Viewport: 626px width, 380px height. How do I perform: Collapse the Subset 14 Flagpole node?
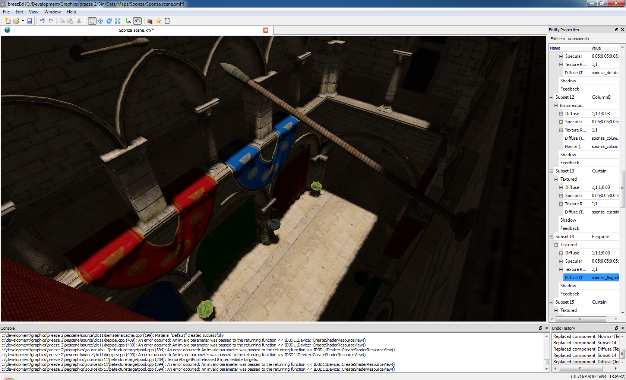[x=551, y=237]
